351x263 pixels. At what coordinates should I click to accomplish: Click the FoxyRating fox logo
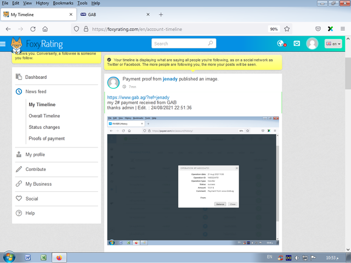pyautogui.click(x=16, y=45)
